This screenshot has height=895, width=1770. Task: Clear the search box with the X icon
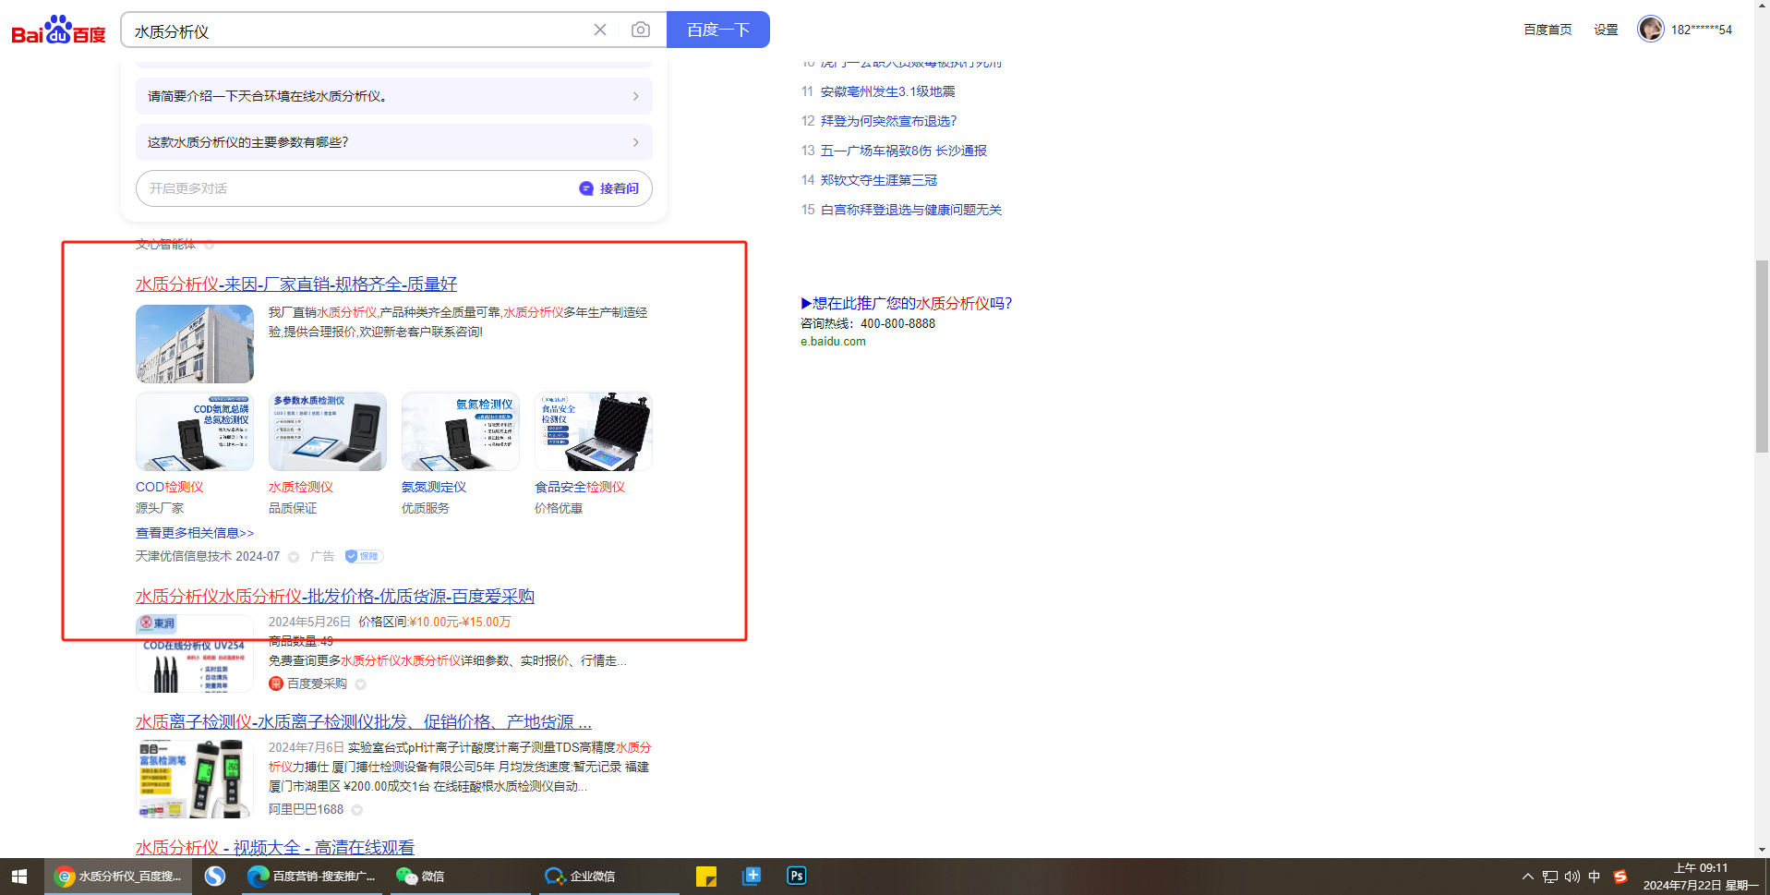click(x=600, y=30)
